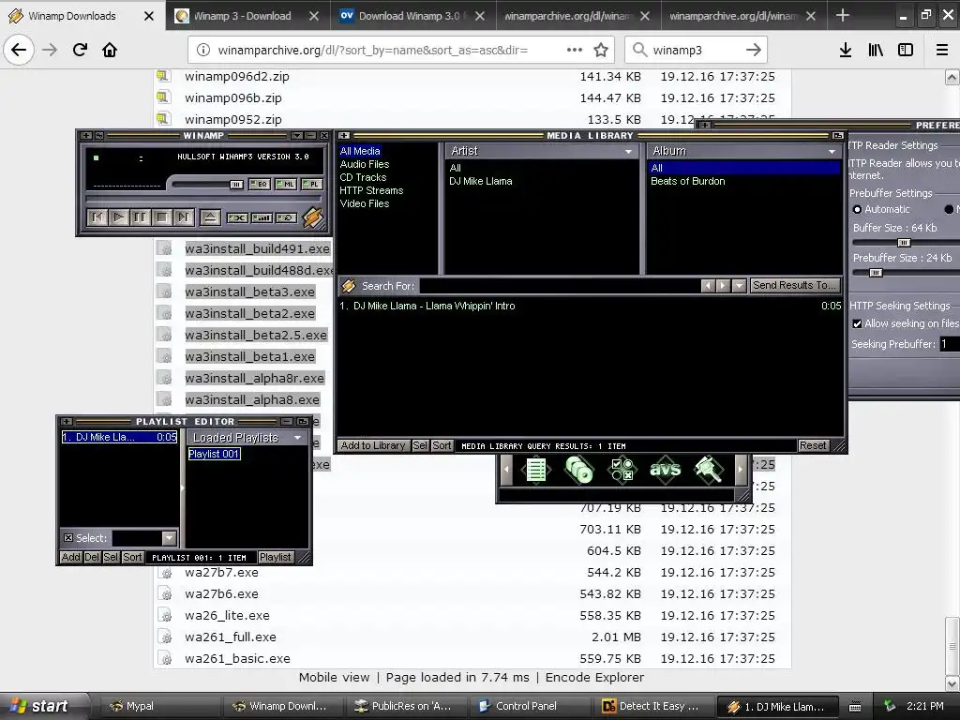
Task: Click the Winamp lightning bolt logo
Action: pyautogui.click(x=312, y=217)
